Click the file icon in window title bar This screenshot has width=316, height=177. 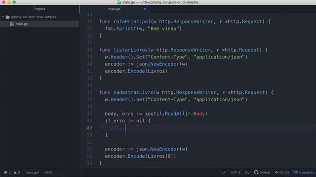click(x=119, y=2)
